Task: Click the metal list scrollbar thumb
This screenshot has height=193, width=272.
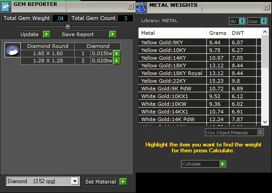Action: (265, 52)
